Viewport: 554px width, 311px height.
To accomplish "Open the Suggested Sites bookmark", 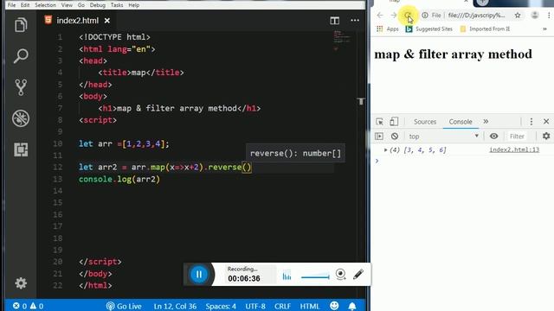I will pyautogui.click(x=429, y=29).
